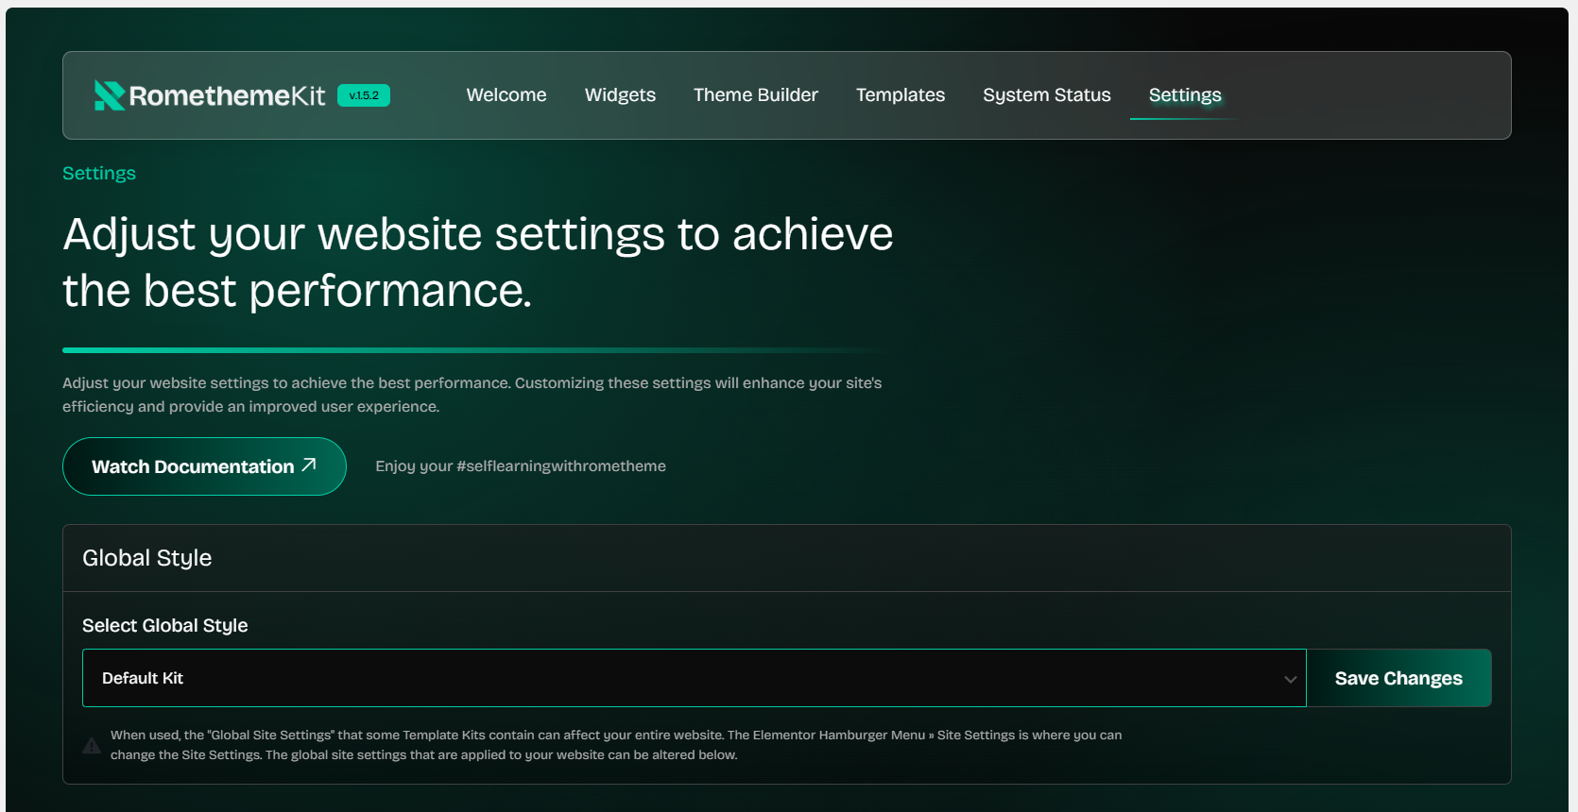The image size is (1578, 812).
Task: Switch to the Widgets tab
Action: click(x=620, y=95)
